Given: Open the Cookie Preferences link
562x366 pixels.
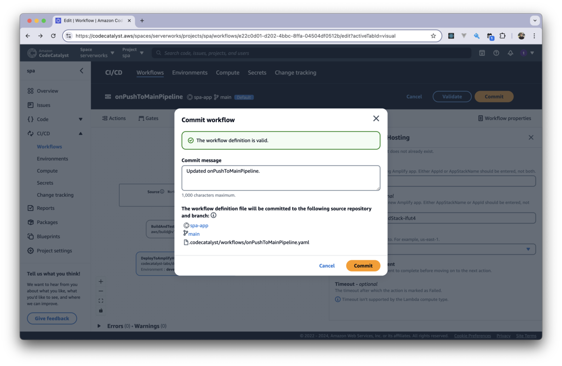Looking at the screenshot, I should click(x=473, y=336).
